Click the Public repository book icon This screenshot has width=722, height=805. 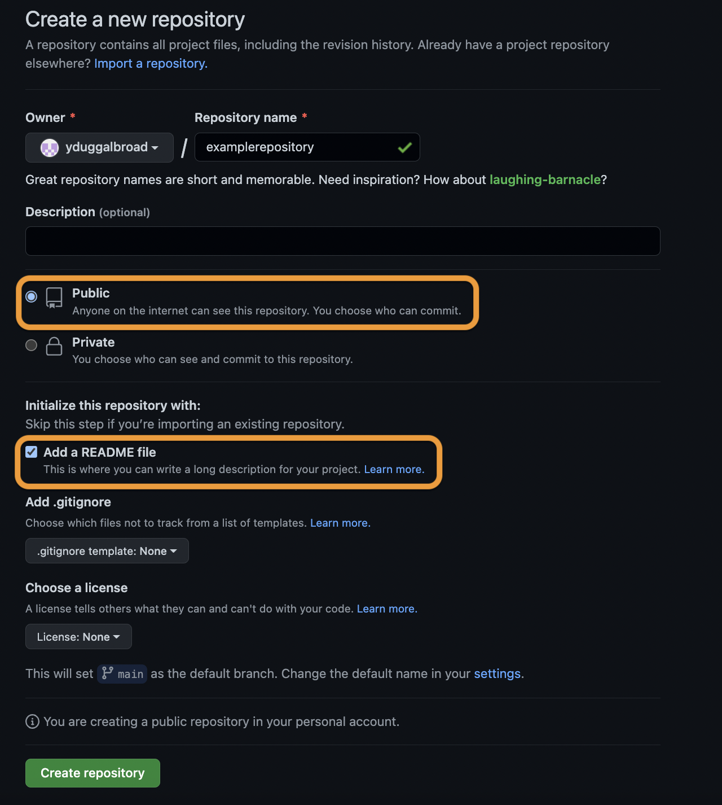pos(54,297)
